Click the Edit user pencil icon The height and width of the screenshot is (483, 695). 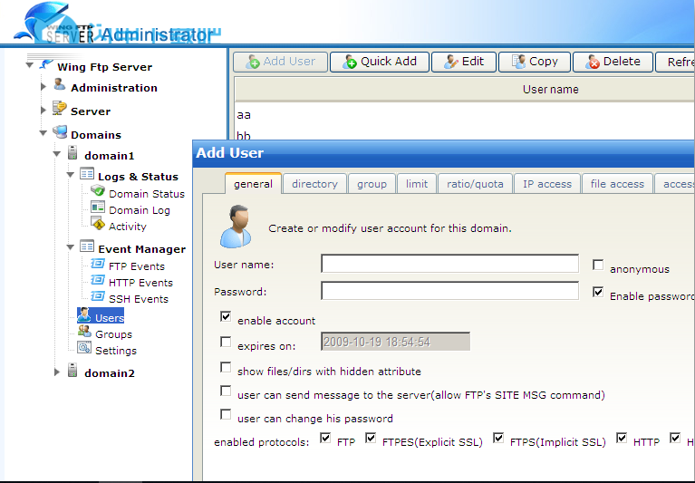pyautogui.click(x=450, y=62)
